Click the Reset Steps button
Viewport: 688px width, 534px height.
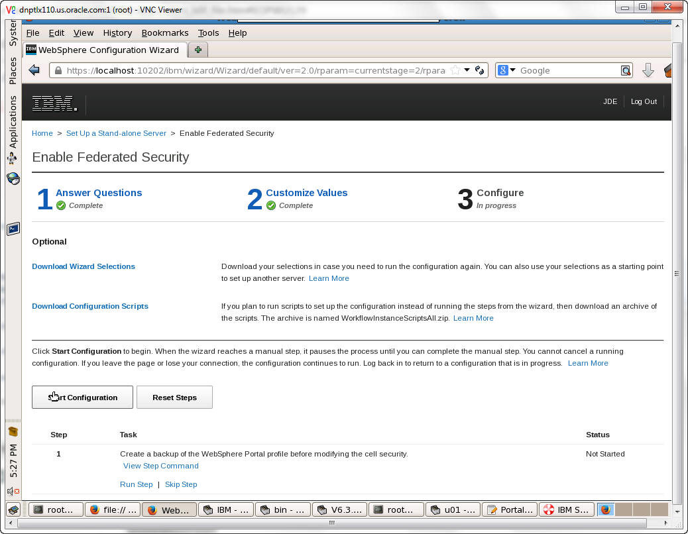174,398
